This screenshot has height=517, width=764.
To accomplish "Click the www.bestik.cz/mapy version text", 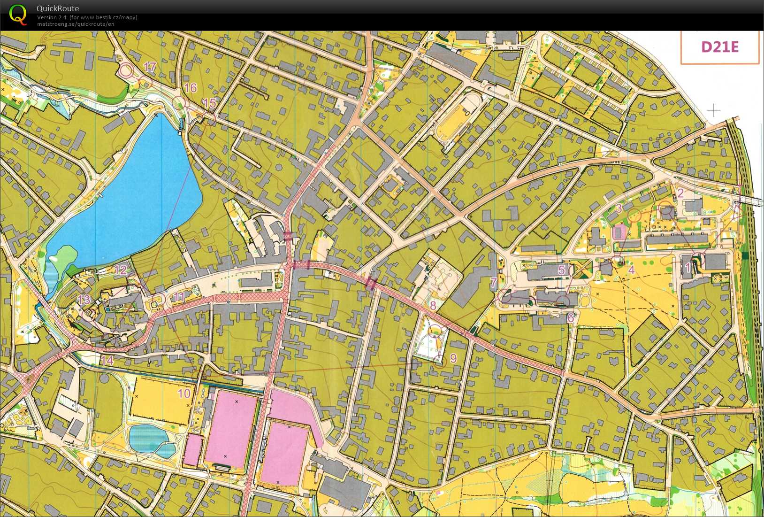I will pyautogui.click(x=87, y=17).
